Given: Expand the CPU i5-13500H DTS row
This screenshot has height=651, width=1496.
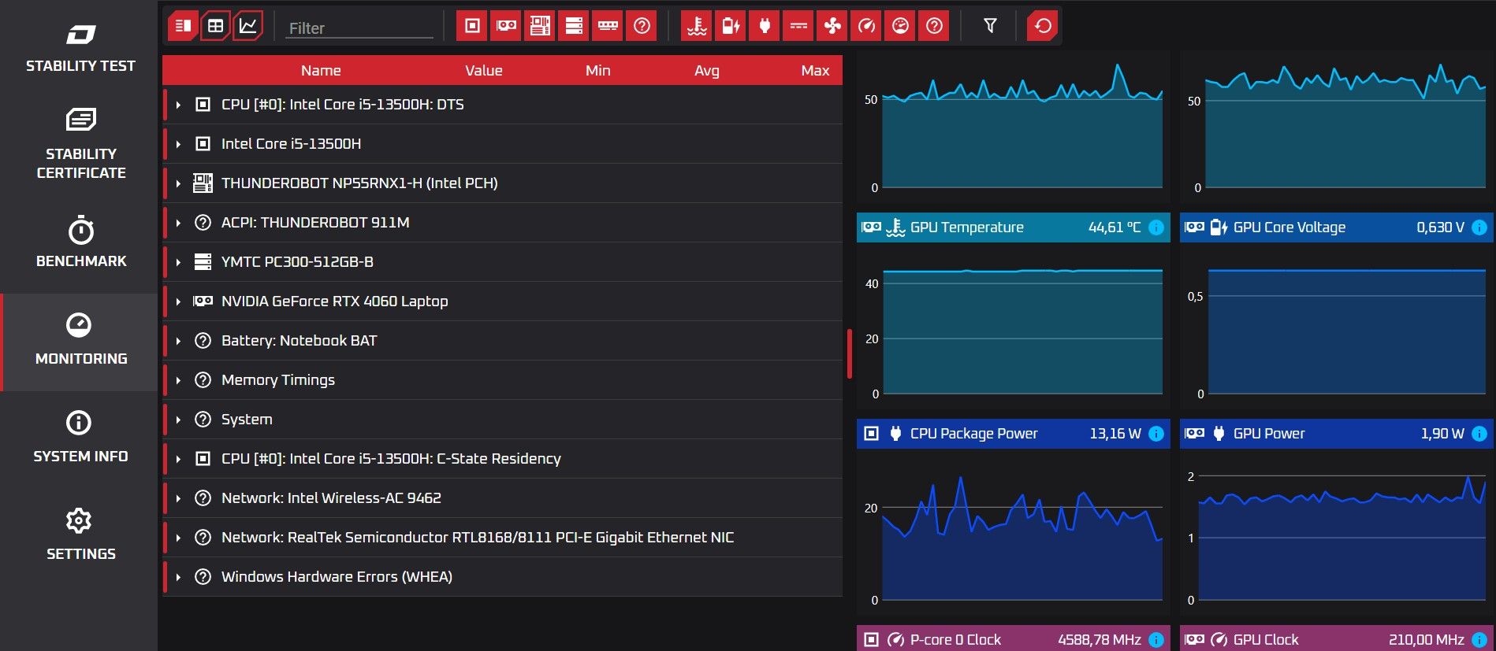Looking at the screenshot, I should tap(179, 105).
